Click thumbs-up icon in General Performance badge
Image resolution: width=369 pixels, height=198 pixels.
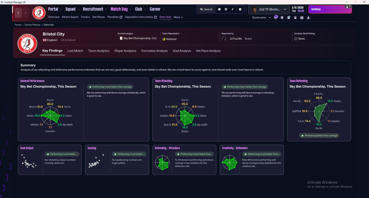[x=90, y=87]
